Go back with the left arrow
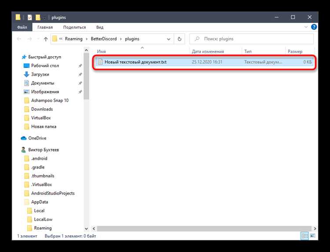 click(19, 39)
